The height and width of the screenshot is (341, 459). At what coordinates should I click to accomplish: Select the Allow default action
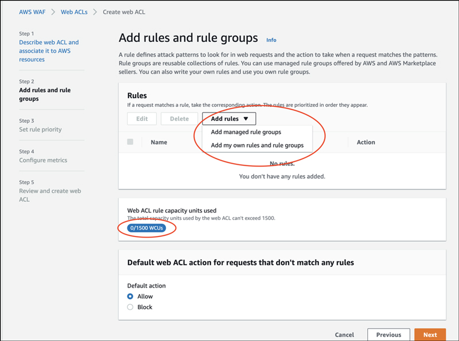point(130,296)
